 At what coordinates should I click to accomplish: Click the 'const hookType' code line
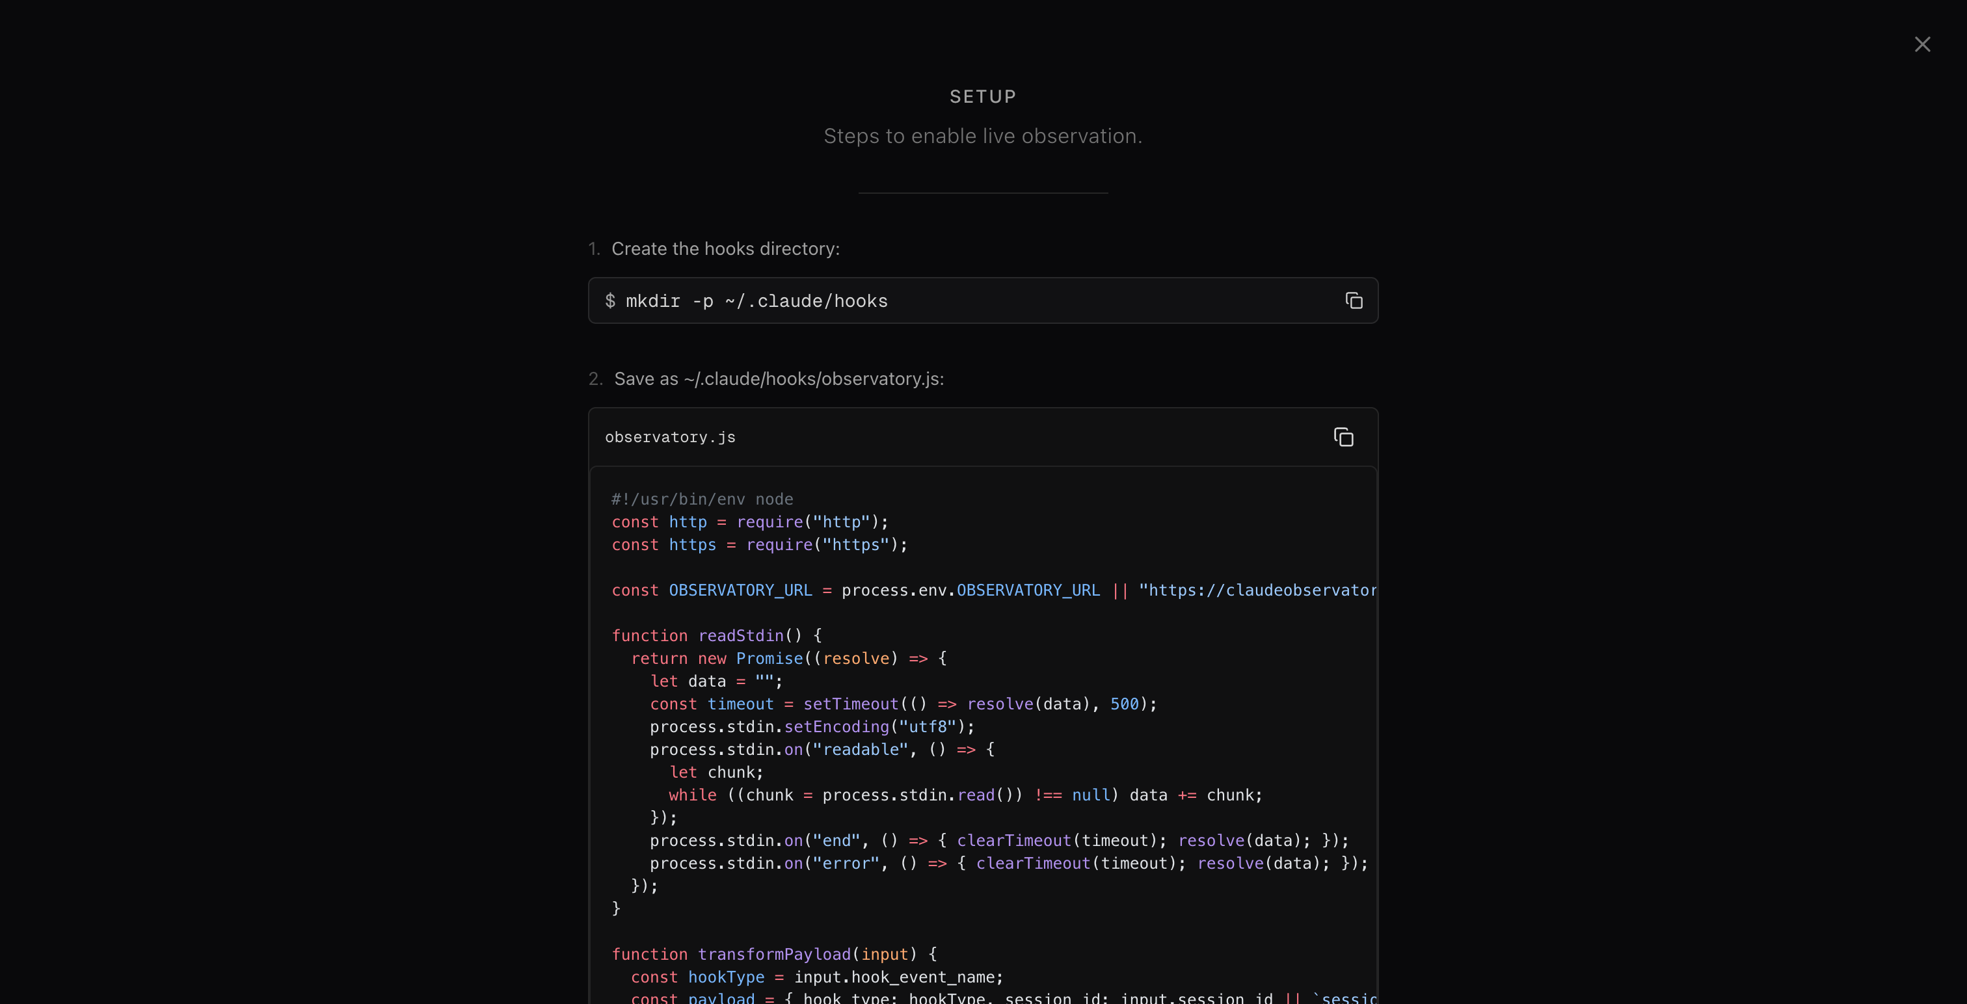pos(816,977)
